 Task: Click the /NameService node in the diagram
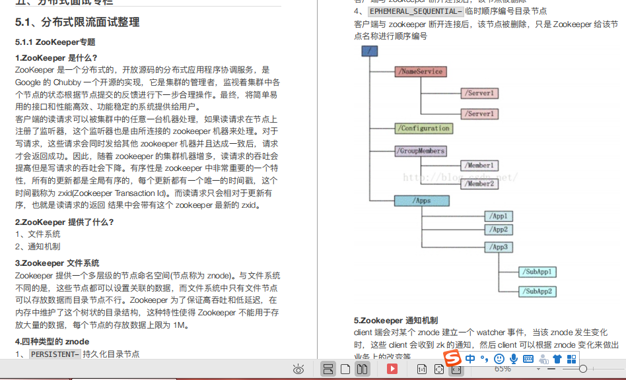(x=421, y=71)
